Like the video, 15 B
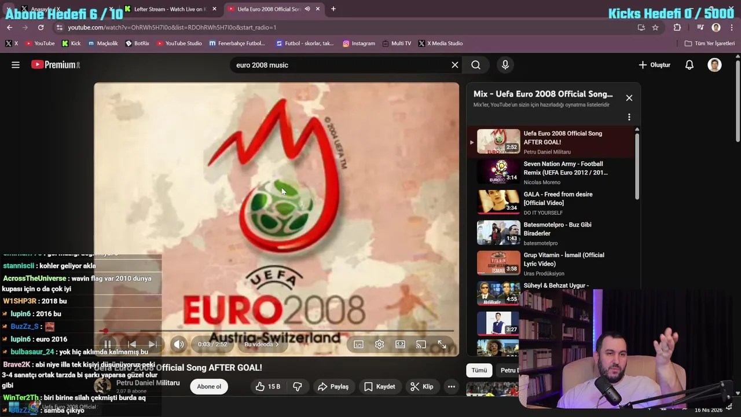Screen dimensions: 741x417 pos(268,387)
